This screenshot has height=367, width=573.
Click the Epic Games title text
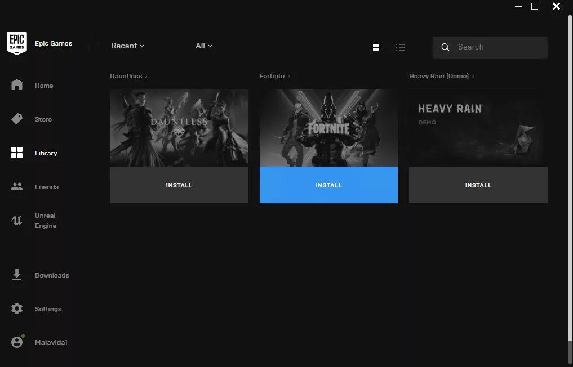(x=54, y=43)
